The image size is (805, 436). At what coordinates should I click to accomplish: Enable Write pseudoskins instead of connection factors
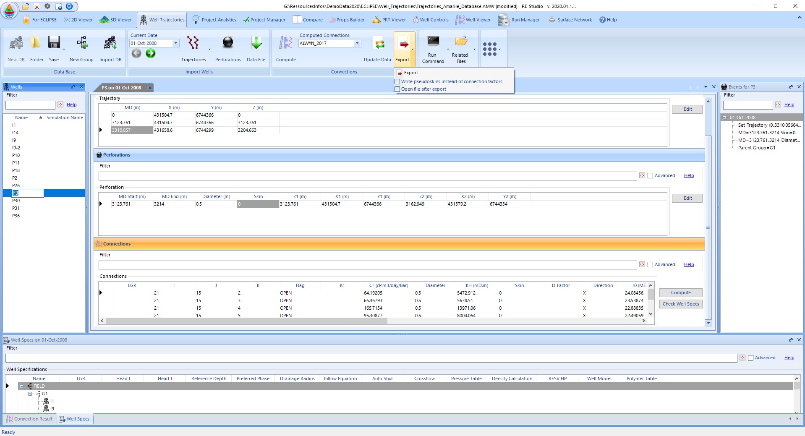click(x=397, y=81)
